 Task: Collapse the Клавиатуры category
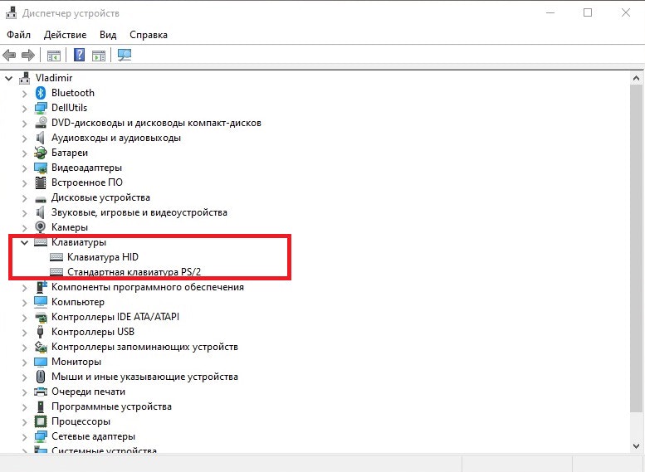click(x=24, y=242)
